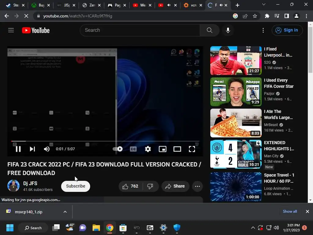Open the tab search dropdown chevron

(x=264, y=4)
